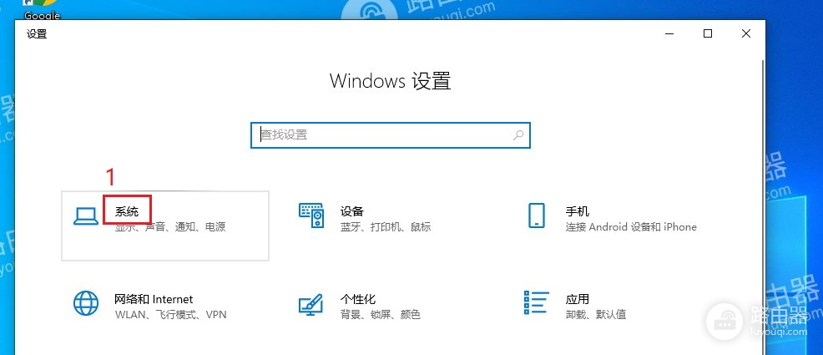Open the Personalization brush icon
The height and width of the screenshot is (355, 823).
coord(311,303)
